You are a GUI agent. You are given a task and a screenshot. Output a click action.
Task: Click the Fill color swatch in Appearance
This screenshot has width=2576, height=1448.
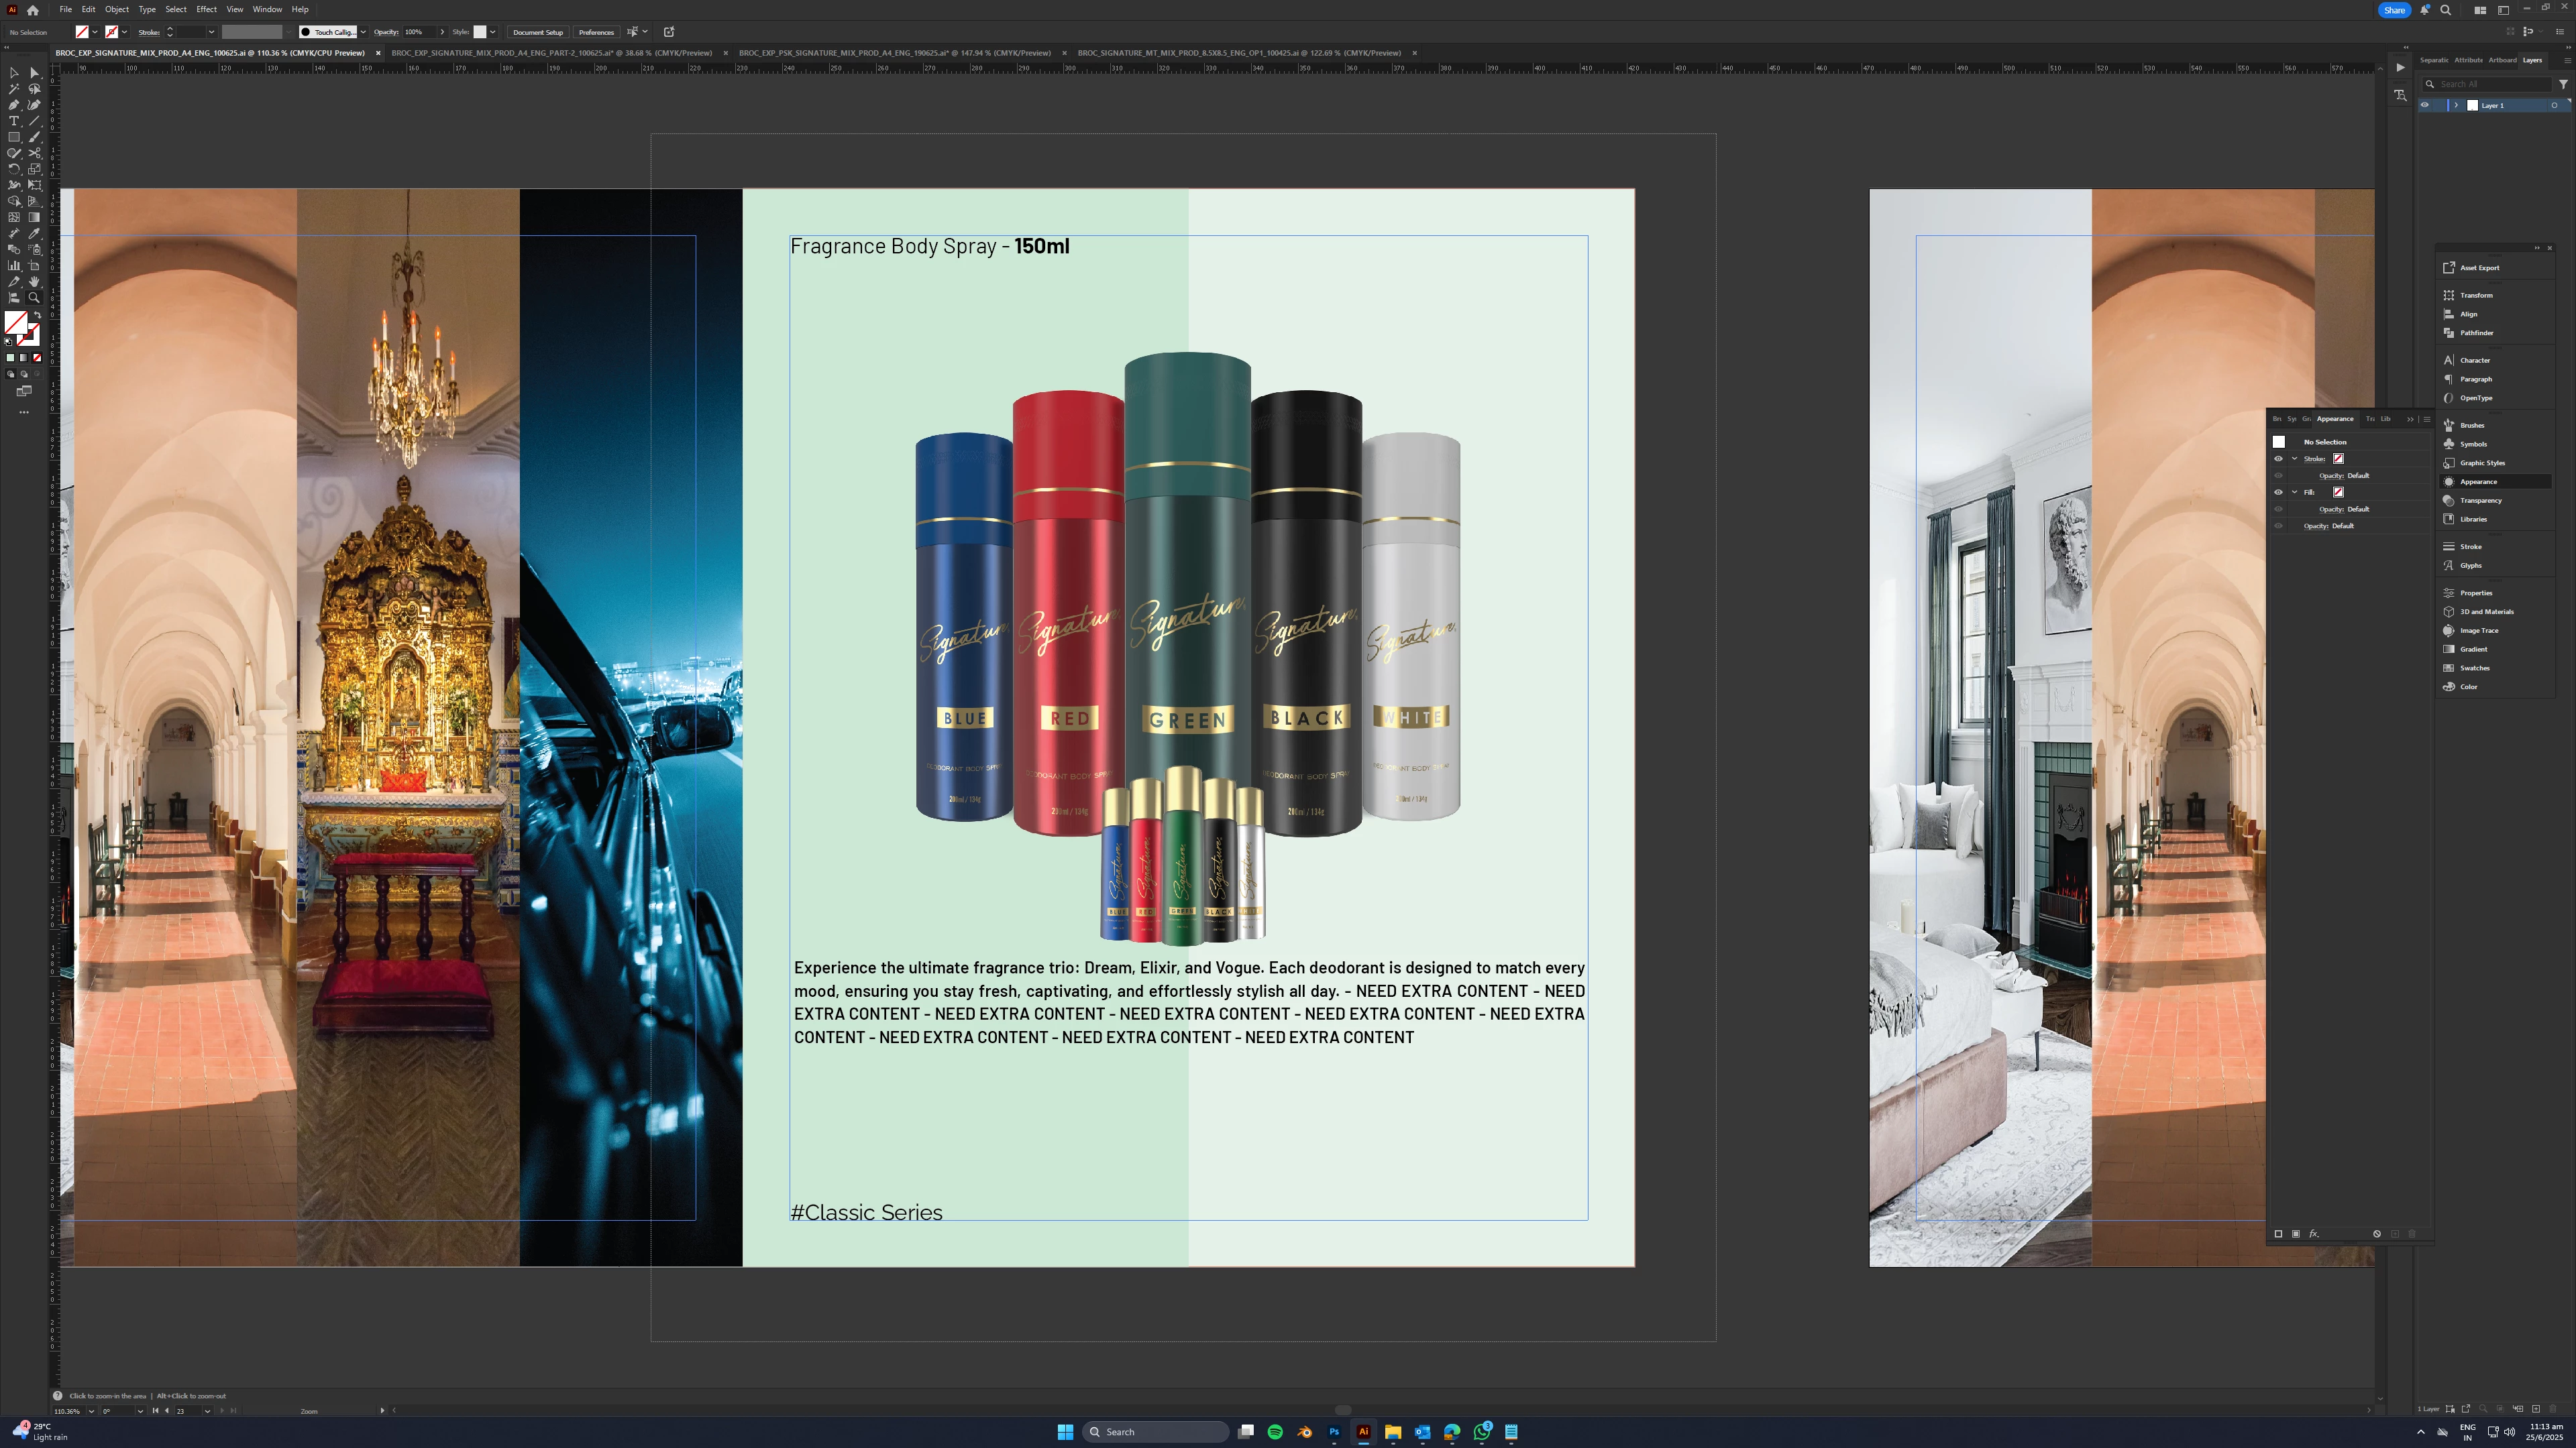pyautogui.click(x=2338, y=491)
